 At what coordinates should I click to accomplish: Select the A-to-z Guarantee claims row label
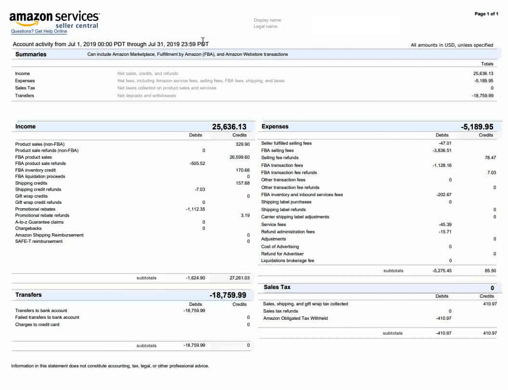coord(39,222)
